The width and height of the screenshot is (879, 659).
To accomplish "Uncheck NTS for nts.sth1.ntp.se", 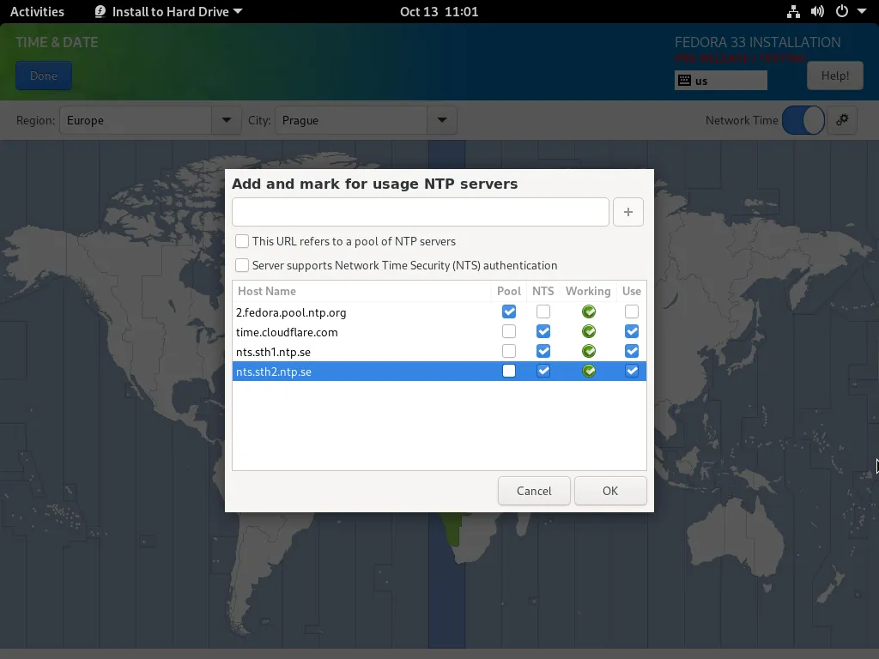I will [543, 352].
